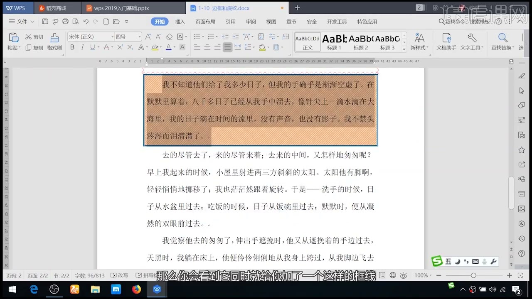The image size is (532, 299).
Task: Apply 正文 style
Action: point(308,42)
